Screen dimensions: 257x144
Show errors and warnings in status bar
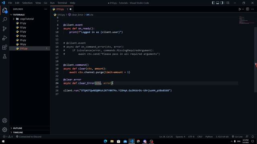8,137
